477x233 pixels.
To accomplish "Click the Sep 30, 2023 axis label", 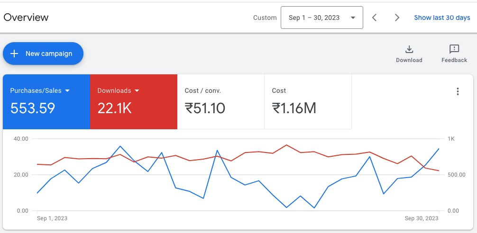I will (422, 218).
